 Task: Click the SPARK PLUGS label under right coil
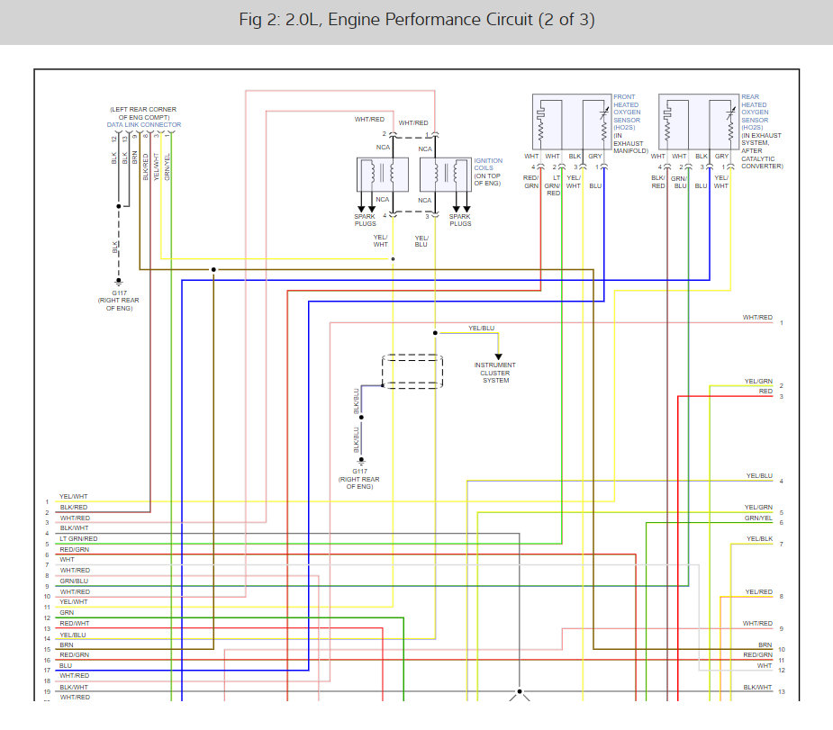pyautogui.click(x=460, y=221)
